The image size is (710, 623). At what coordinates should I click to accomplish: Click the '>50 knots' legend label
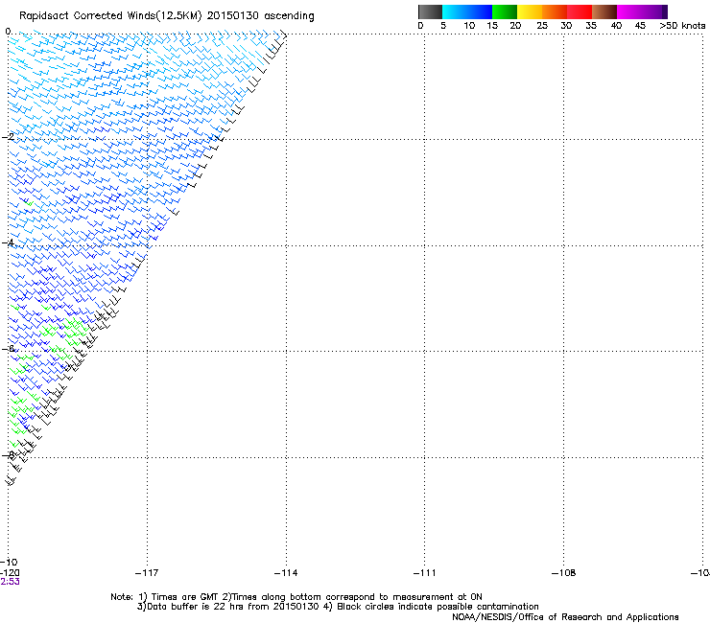[682, 26]
